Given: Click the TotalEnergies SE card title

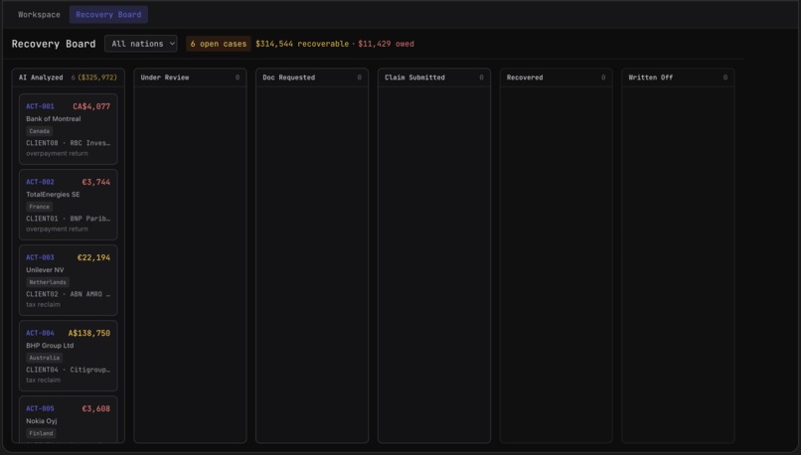Looking at the screenshot, I should (x=53, y=194).
